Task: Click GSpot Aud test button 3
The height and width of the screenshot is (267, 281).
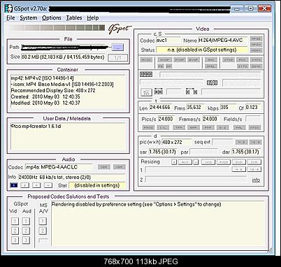Action: point(26,240)
